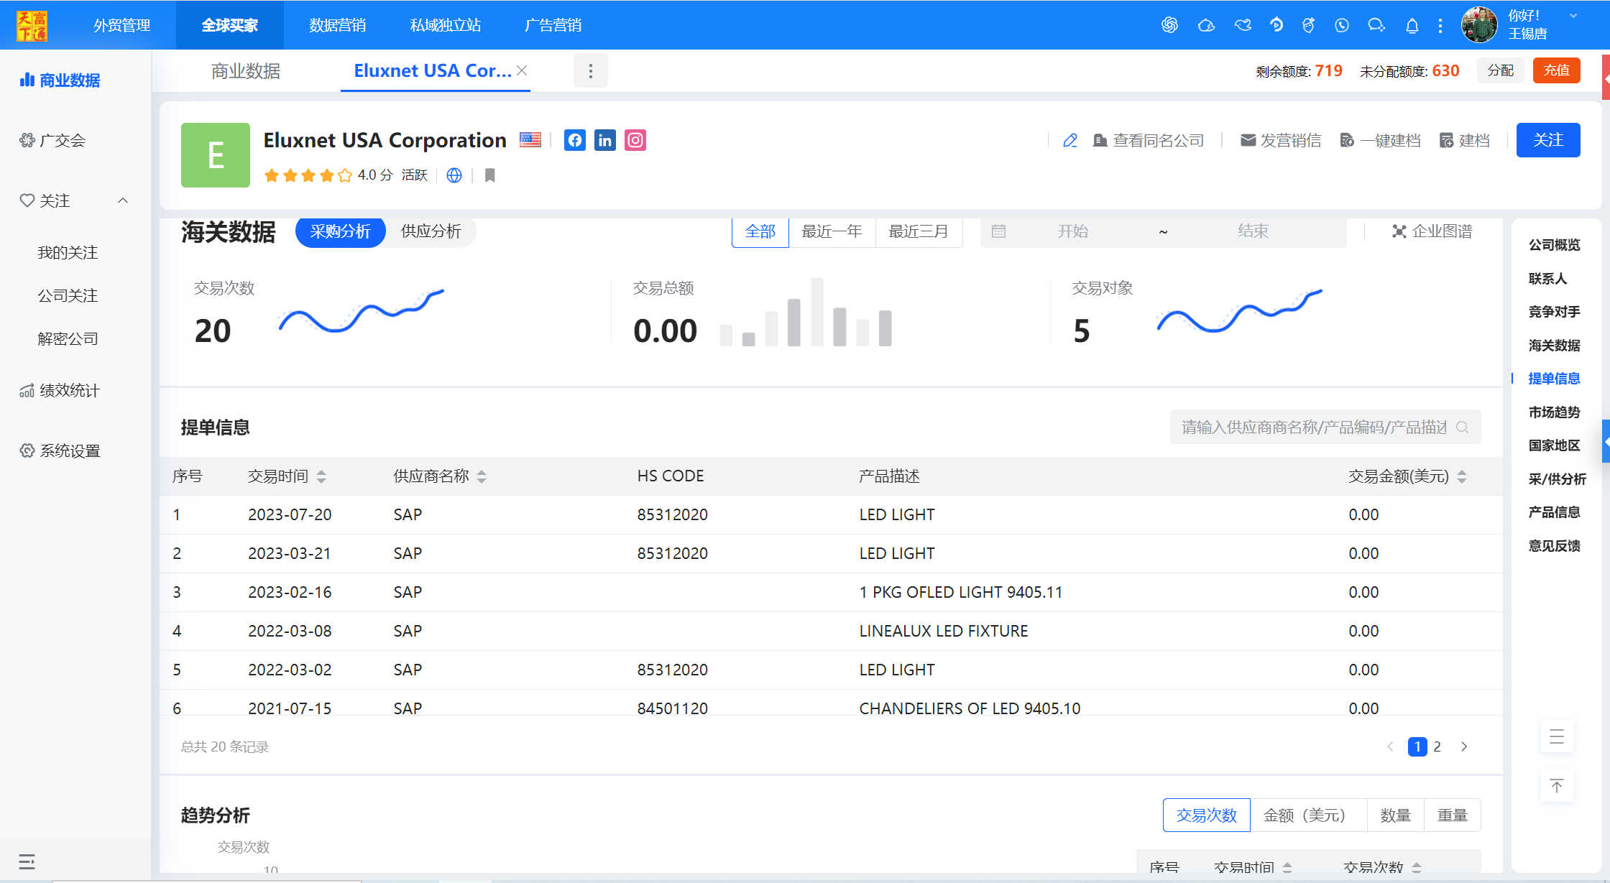This screenshot has width=1610, height=883.
Task: Collapse sidebar using bottom-left menu icon
Action: (x=27, y=861)
